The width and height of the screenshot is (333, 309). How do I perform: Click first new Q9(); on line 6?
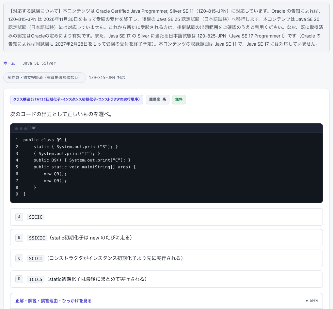55,174
